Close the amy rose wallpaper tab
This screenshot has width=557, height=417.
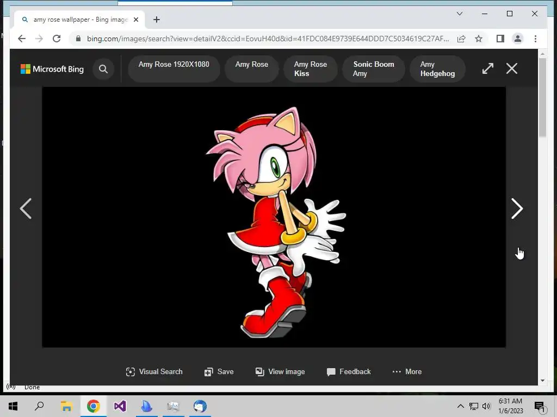coord(135,20)
